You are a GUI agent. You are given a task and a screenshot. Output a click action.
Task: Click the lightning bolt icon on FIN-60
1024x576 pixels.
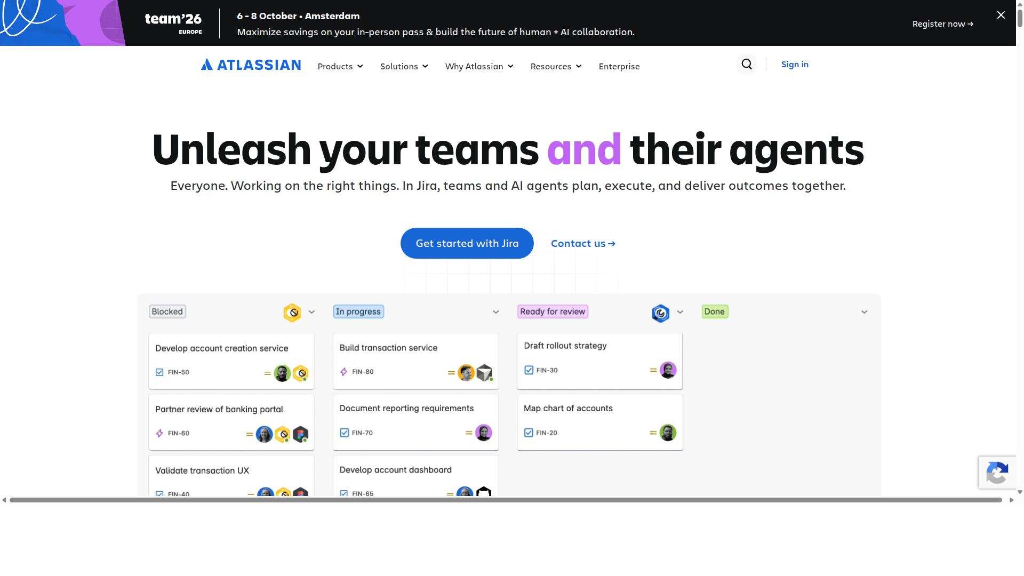(159, 433)
